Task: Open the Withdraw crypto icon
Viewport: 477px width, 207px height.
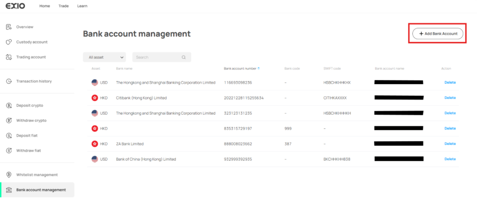Action: point(9,120)
